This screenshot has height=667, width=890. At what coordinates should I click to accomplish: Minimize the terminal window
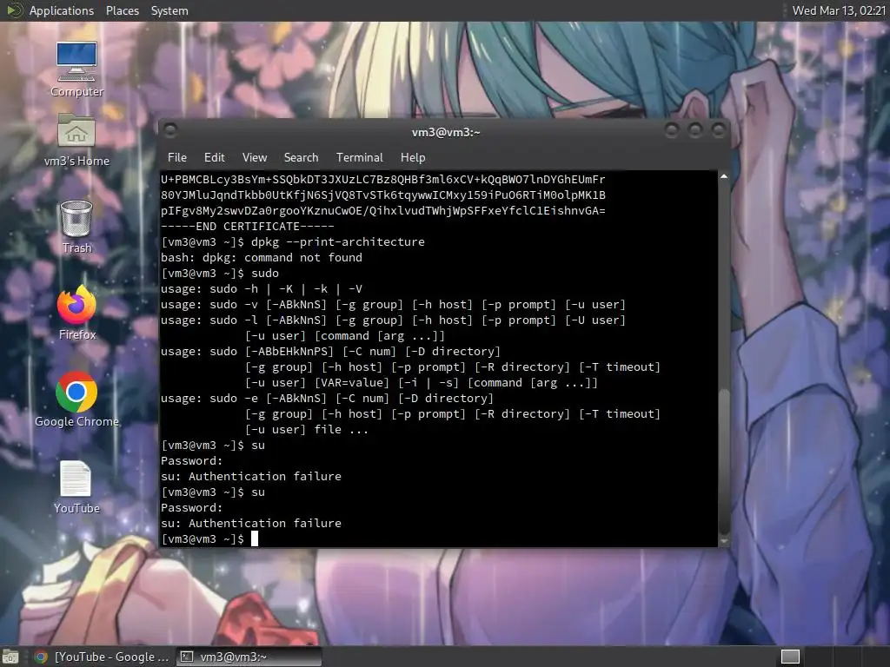(x=672, y=131)
